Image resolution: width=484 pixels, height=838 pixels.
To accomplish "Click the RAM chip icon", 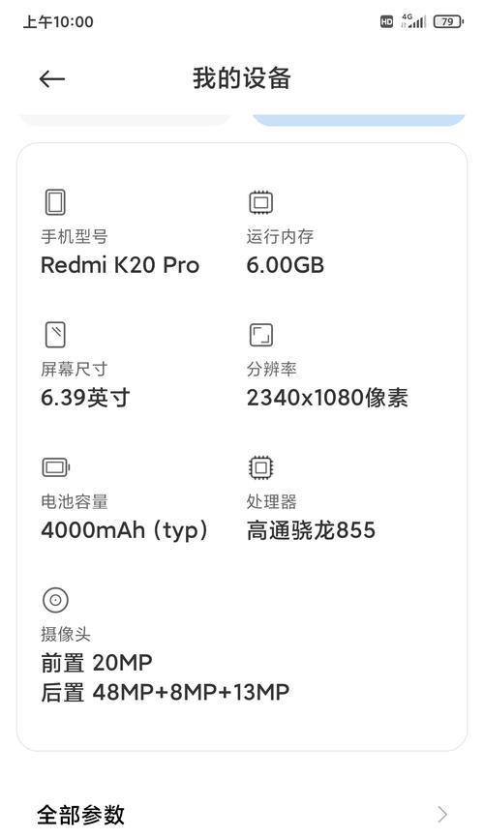I will point(261,202).
